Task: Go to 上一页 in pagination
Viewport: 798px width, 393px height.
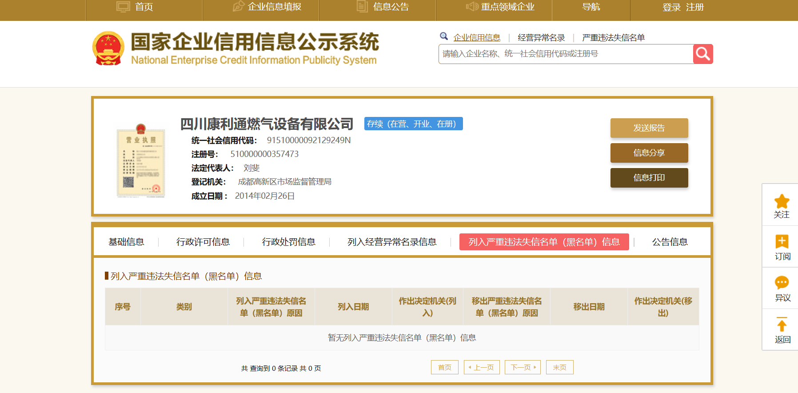Action: pos(482,367)
